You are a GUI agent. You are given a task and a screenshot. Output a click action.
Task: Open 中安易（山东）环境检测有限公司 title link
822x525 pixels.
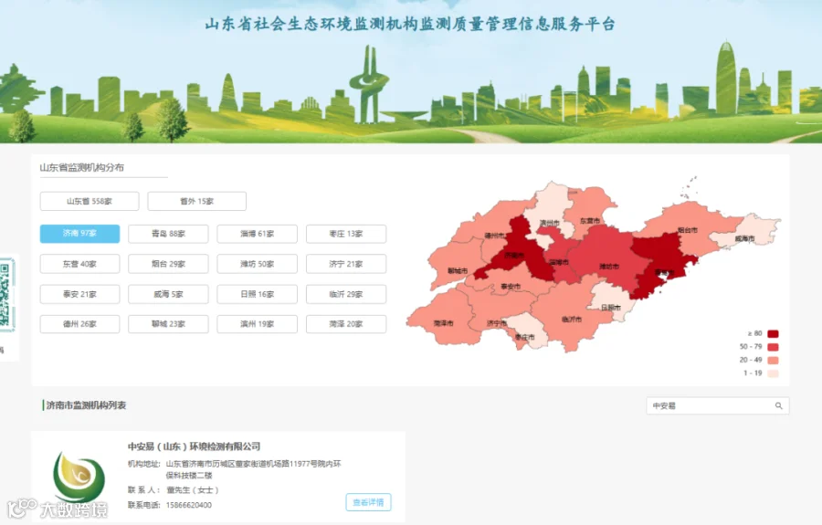pos(194,446)
